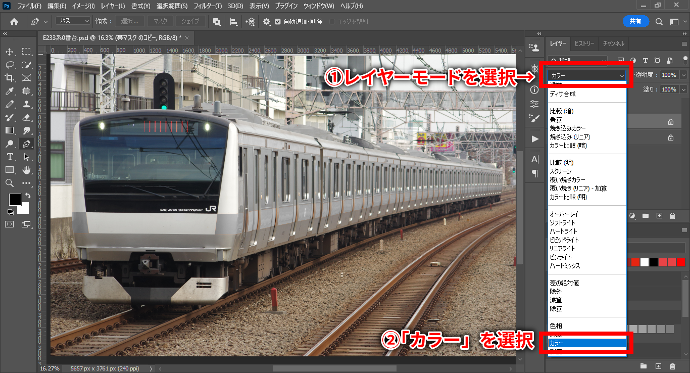The image size is (690, 373).
Task: Click the black foreground color swatch
Action: coord(15,200)
